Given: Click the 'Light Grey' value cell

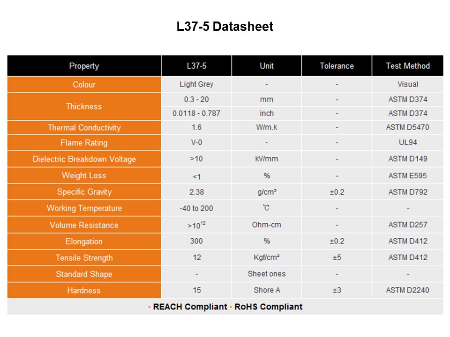Looking at the screenshot, I should 196,84.
